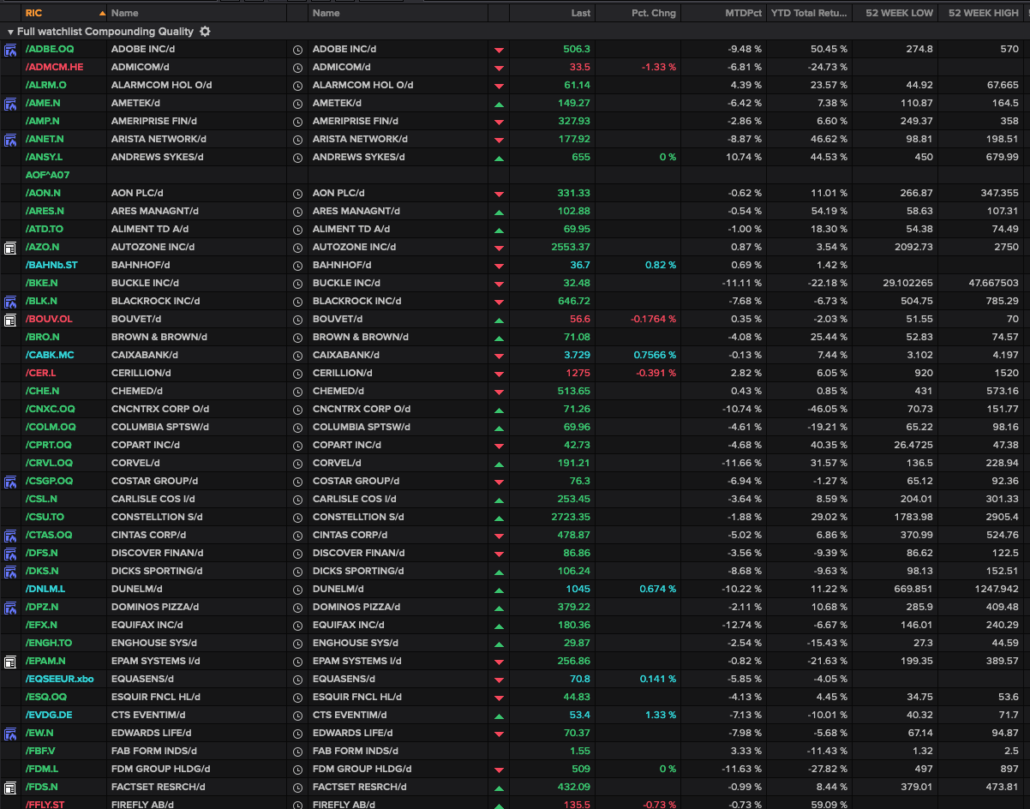Click MTDPct value for EQUIFAX INC/d
Screen dimensions: 1030x809
(744, 625)
